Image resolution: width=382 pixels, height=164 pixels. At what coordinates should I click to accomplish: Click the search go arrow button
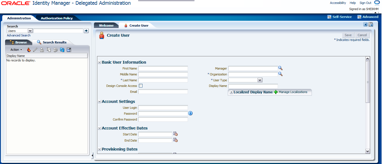pos(86,31)
